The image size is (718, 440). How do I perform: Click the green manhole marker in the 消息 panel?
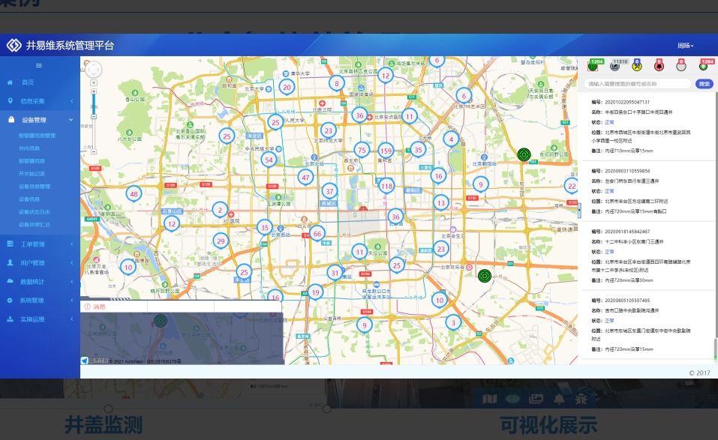160,321
